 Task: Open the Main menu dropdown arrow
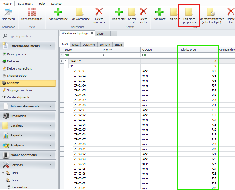tap(8, 22)
